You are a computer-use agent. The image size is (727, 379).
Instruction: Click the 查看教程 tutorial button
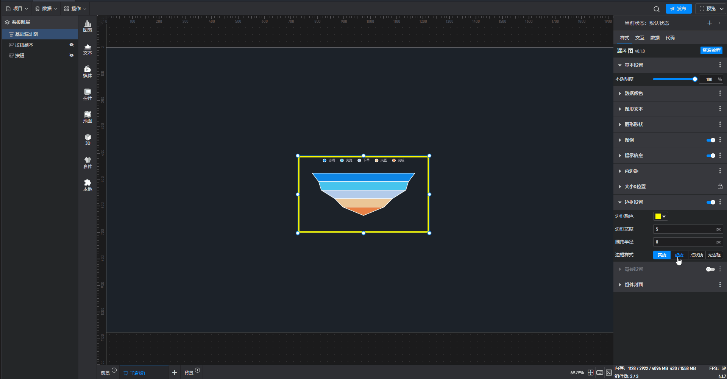tap(711, 50)
